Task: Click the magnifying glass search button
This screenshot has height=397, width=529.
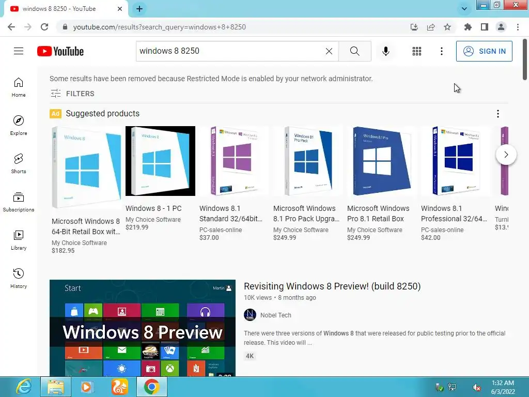Action: [x=354, y=51]
